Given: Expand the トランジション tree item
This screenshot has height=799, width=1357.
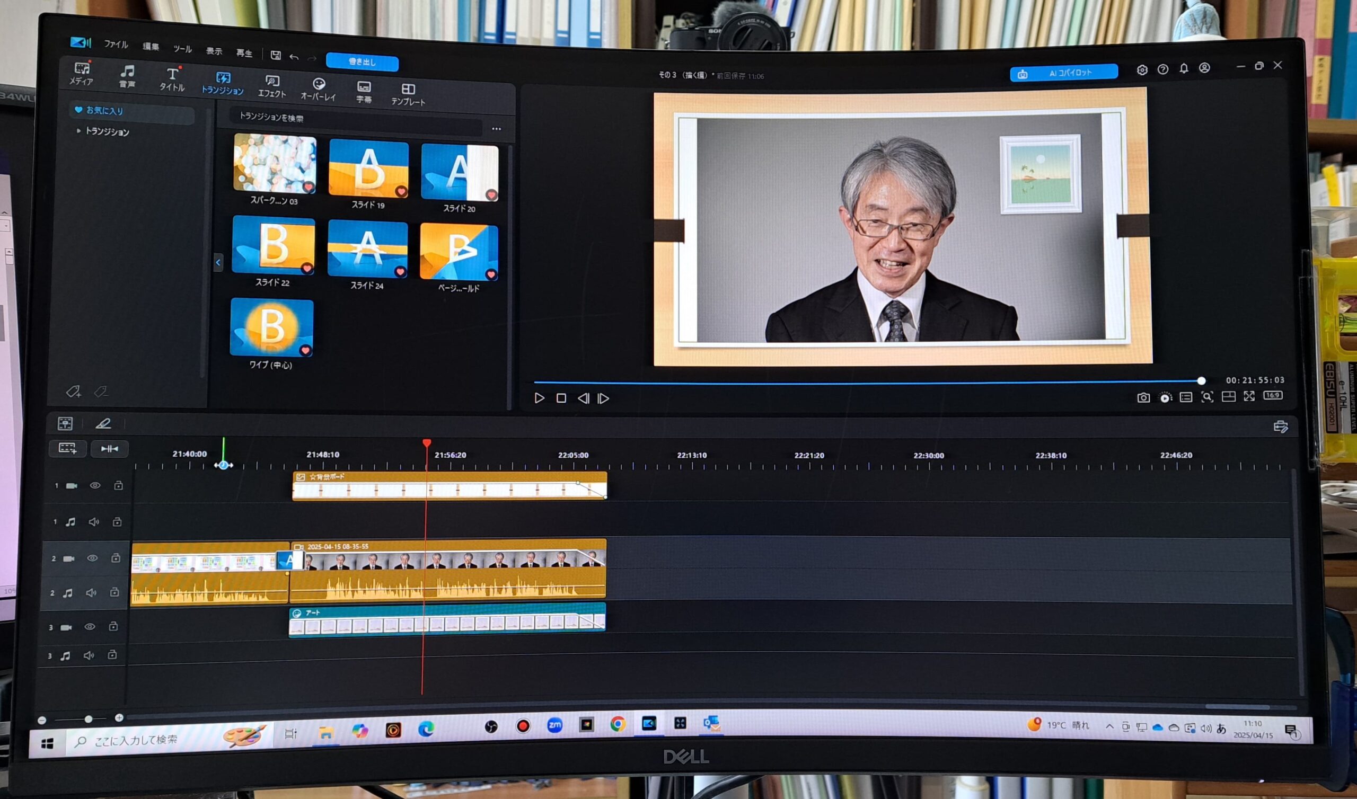Looking at the screenshot, I should point(78,131).
